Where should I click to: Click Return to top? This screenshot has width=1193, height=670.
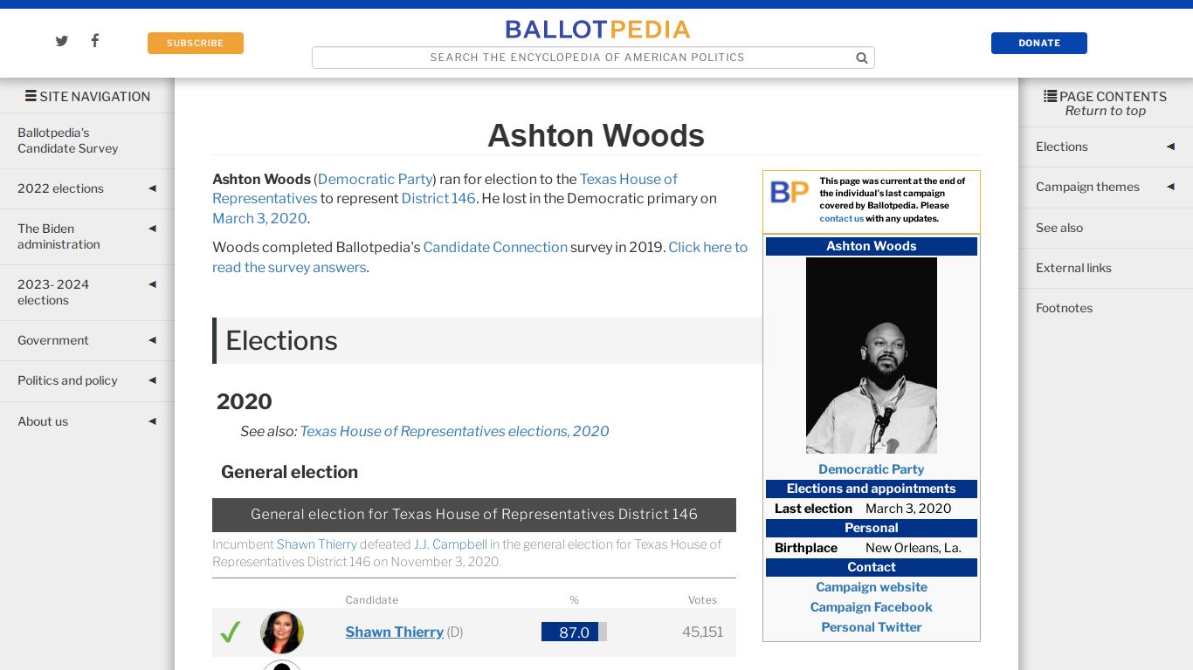(1105, 111)
